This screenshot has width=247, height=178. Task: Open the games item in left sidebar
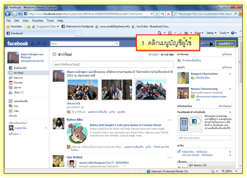(x=13, y=106)
